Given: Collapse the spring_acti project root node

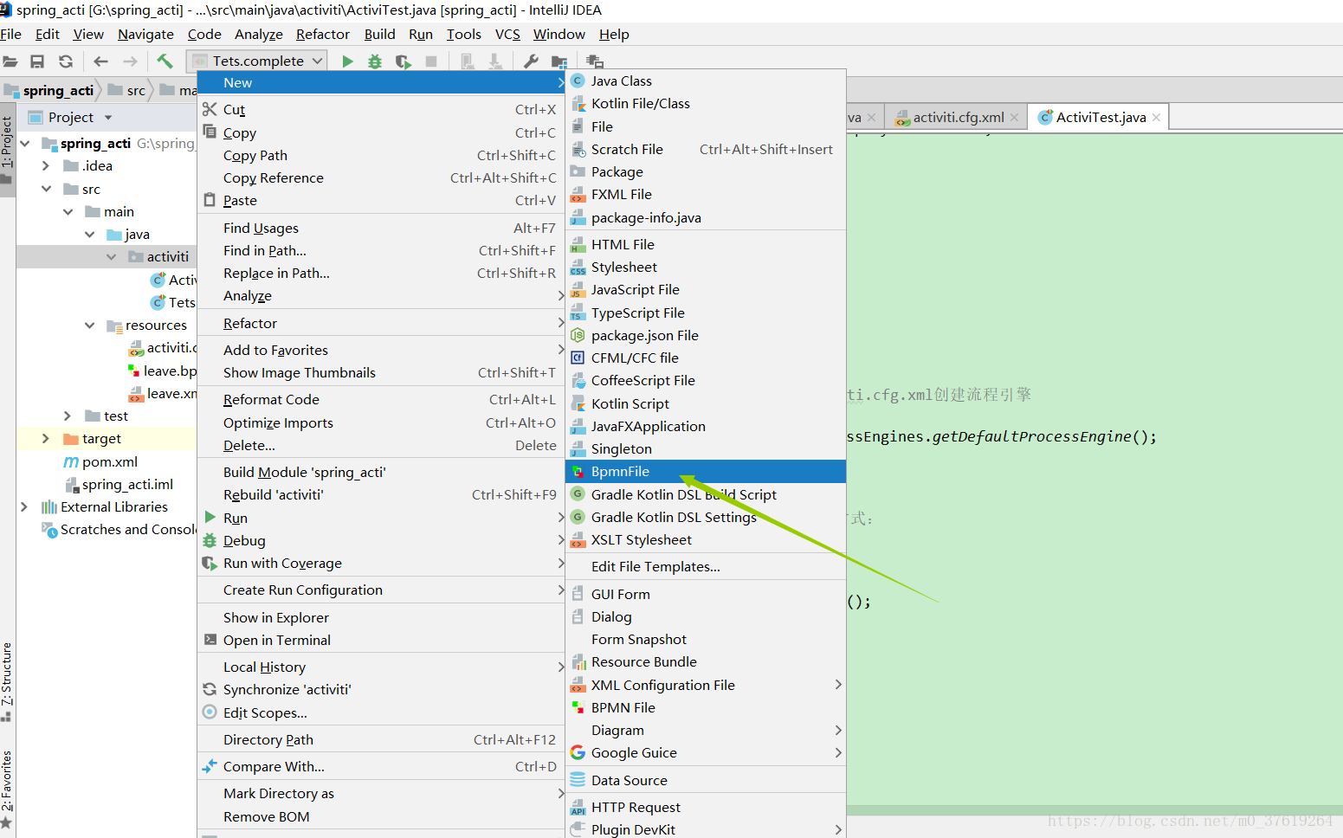Looking at the screenshot, I should click(25, 144).
